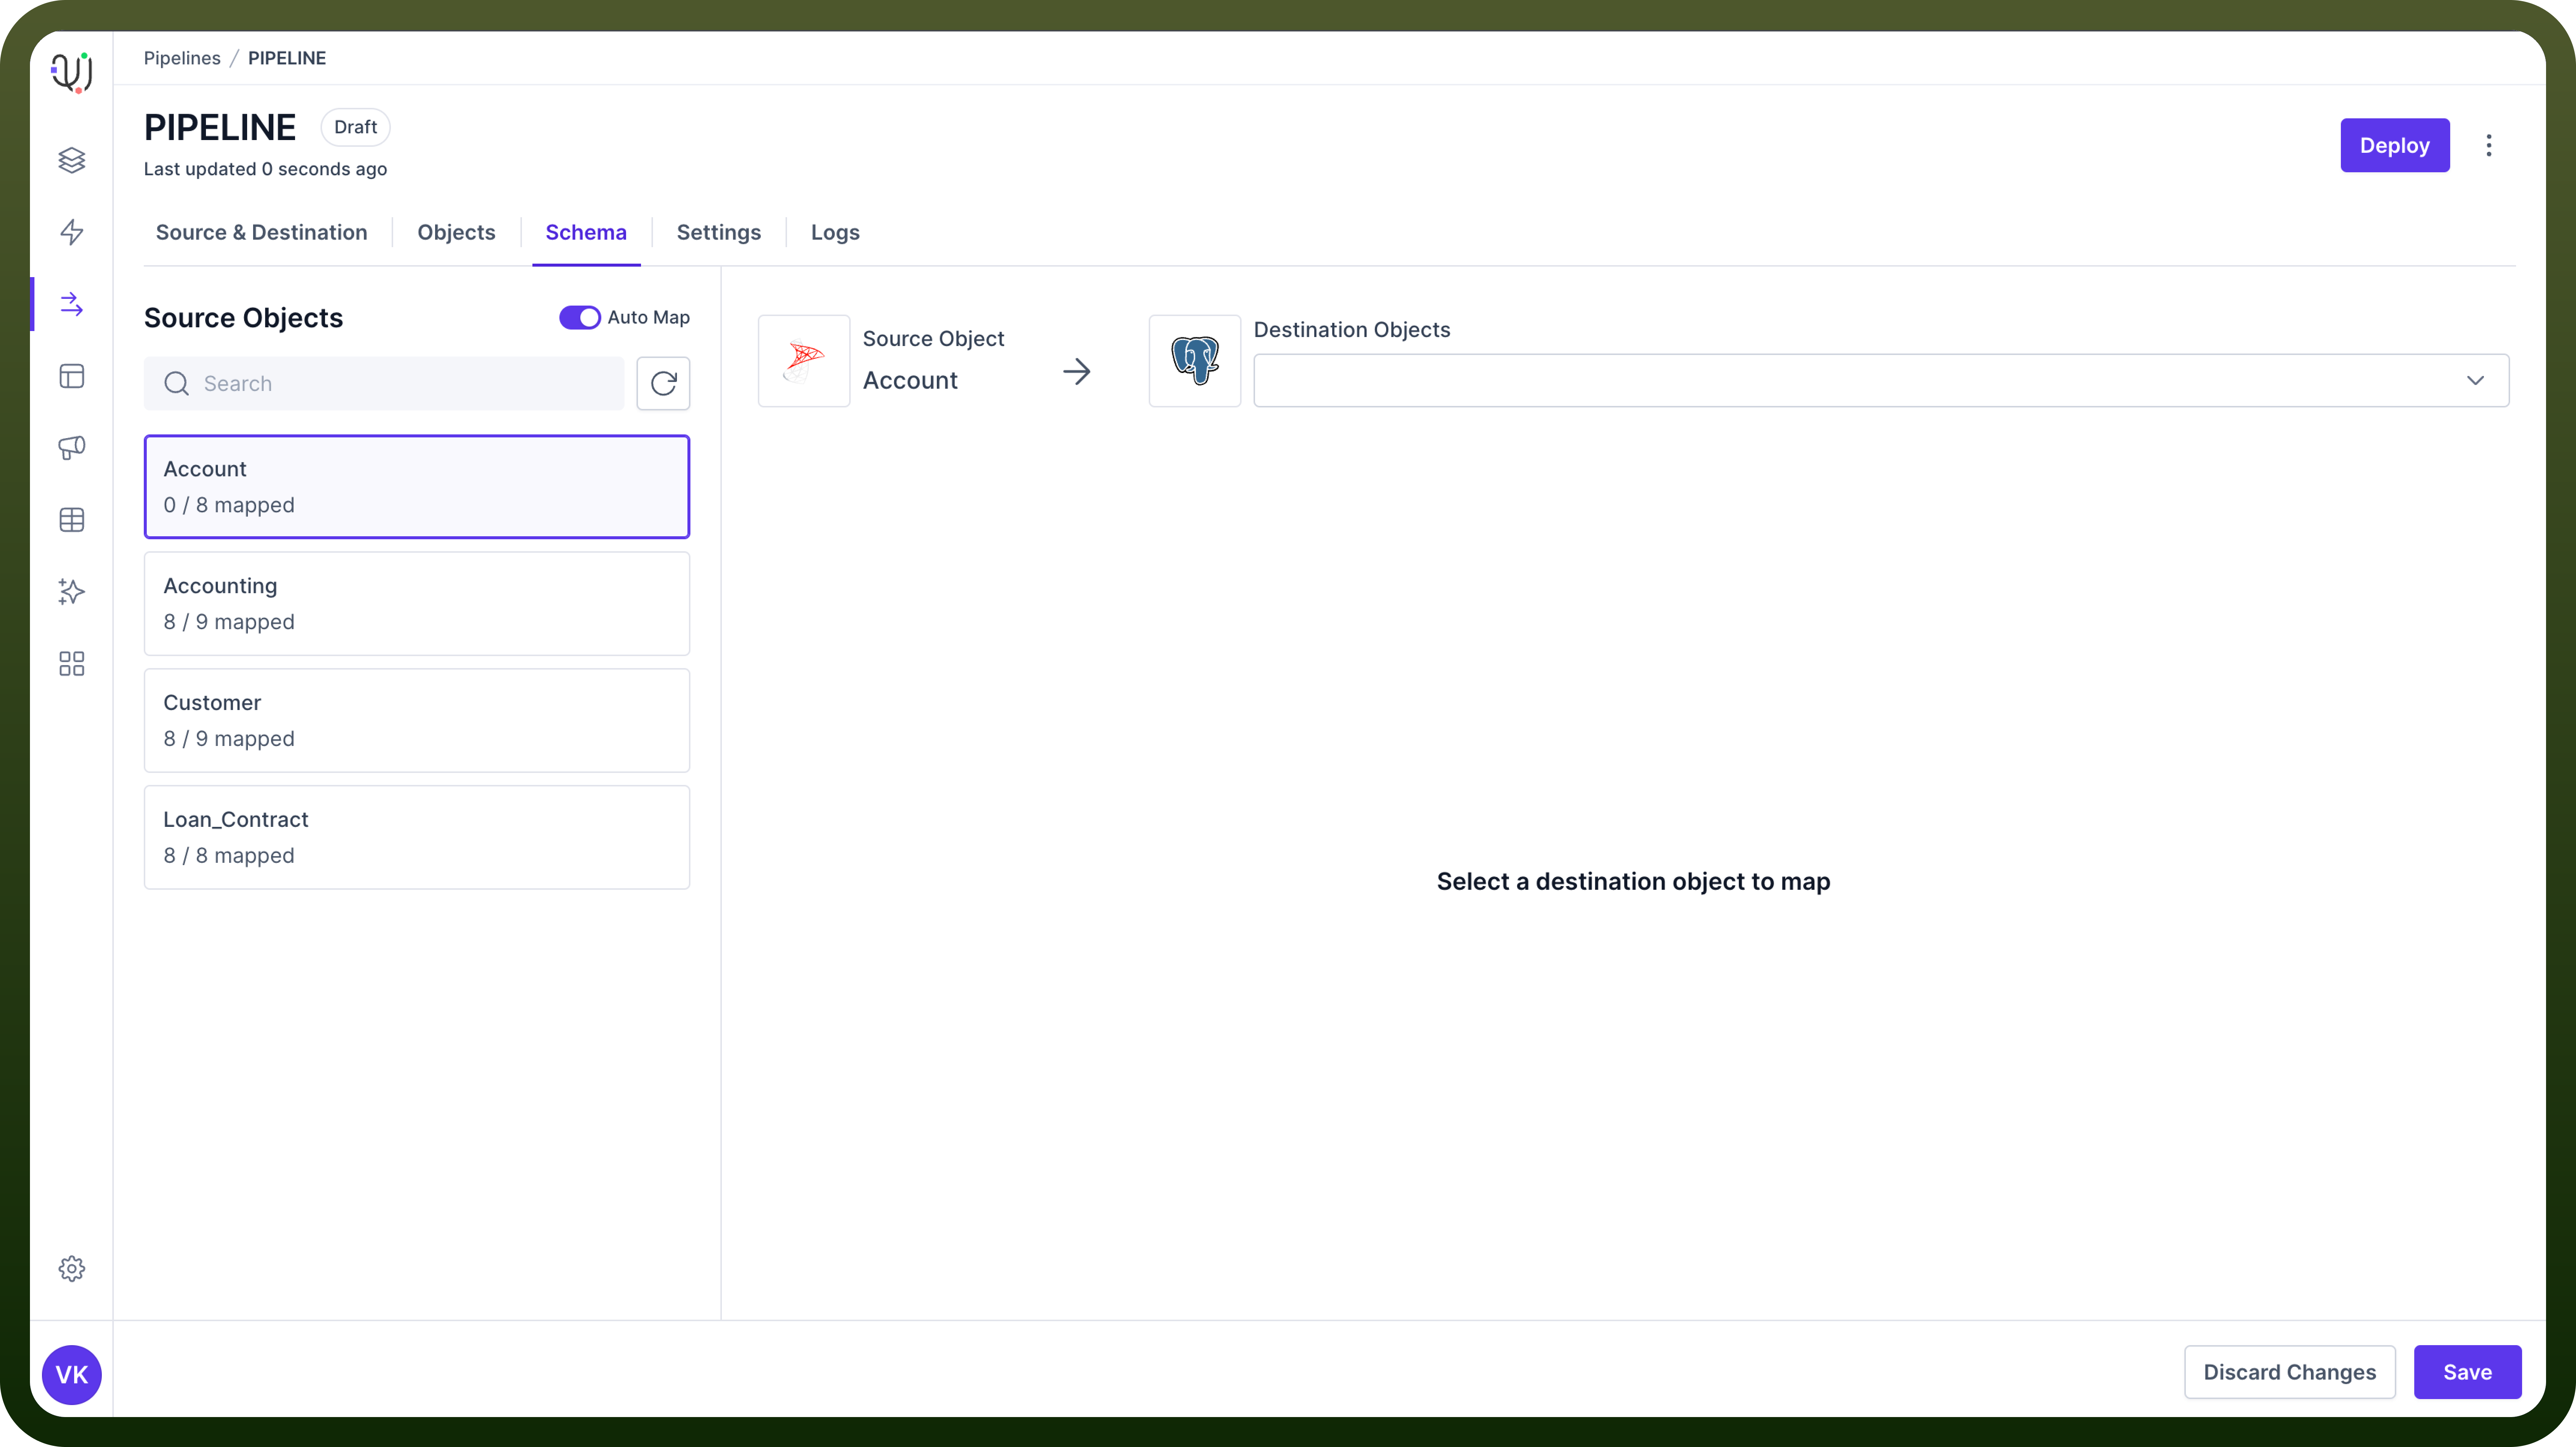Refresh the source objects list
The height and width of the screenshot is (1447, 2576).
663,383
